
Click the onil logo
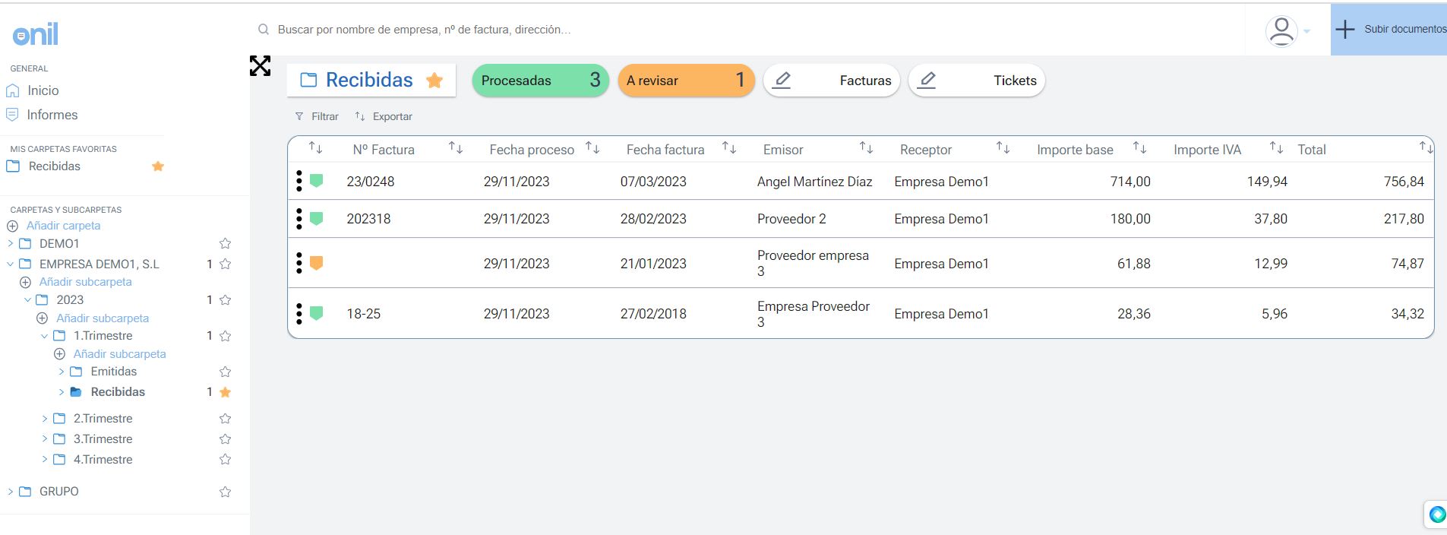(35, 34)
